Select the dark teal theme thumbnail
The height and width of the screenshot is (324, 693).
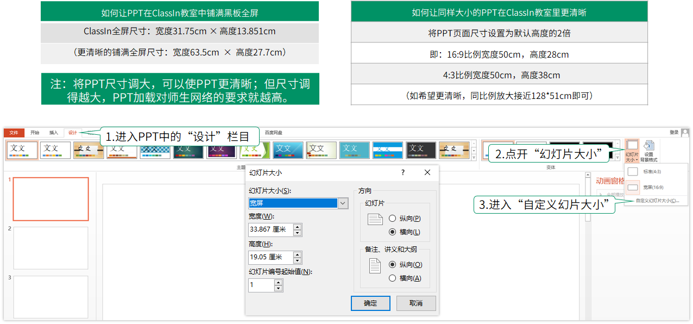(188, 150)
